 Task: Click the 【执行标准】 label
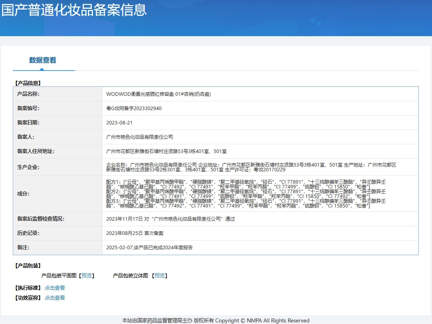pos(28,288)
